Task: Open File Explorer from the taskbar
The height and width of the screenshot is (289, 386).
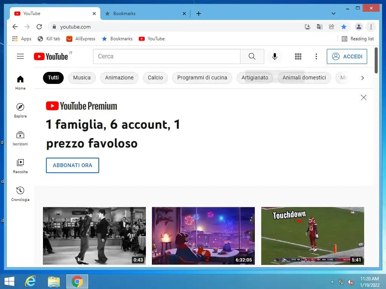Action: click(x=54, y=281)
